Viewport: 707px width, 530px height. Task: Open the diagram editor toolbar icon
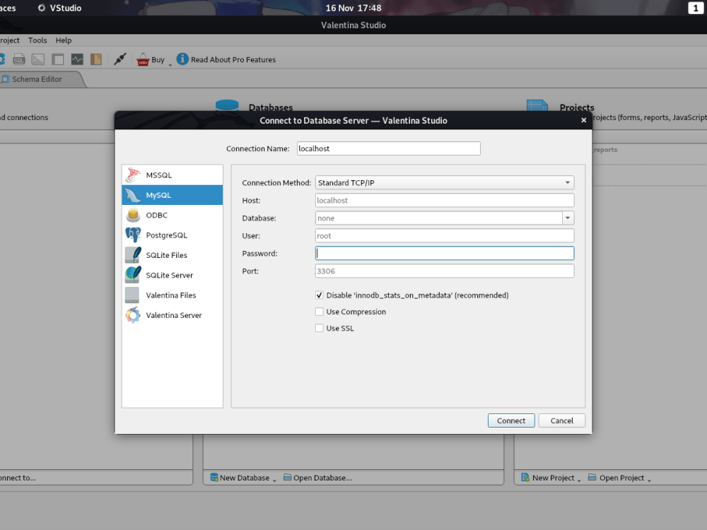click(38, 59)
